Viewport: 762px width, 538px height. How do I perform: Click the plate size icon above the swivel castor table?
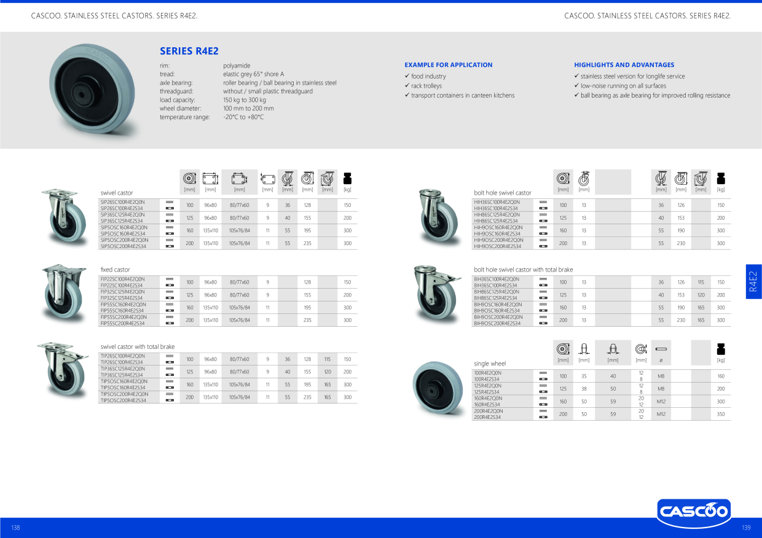point(210,179)
